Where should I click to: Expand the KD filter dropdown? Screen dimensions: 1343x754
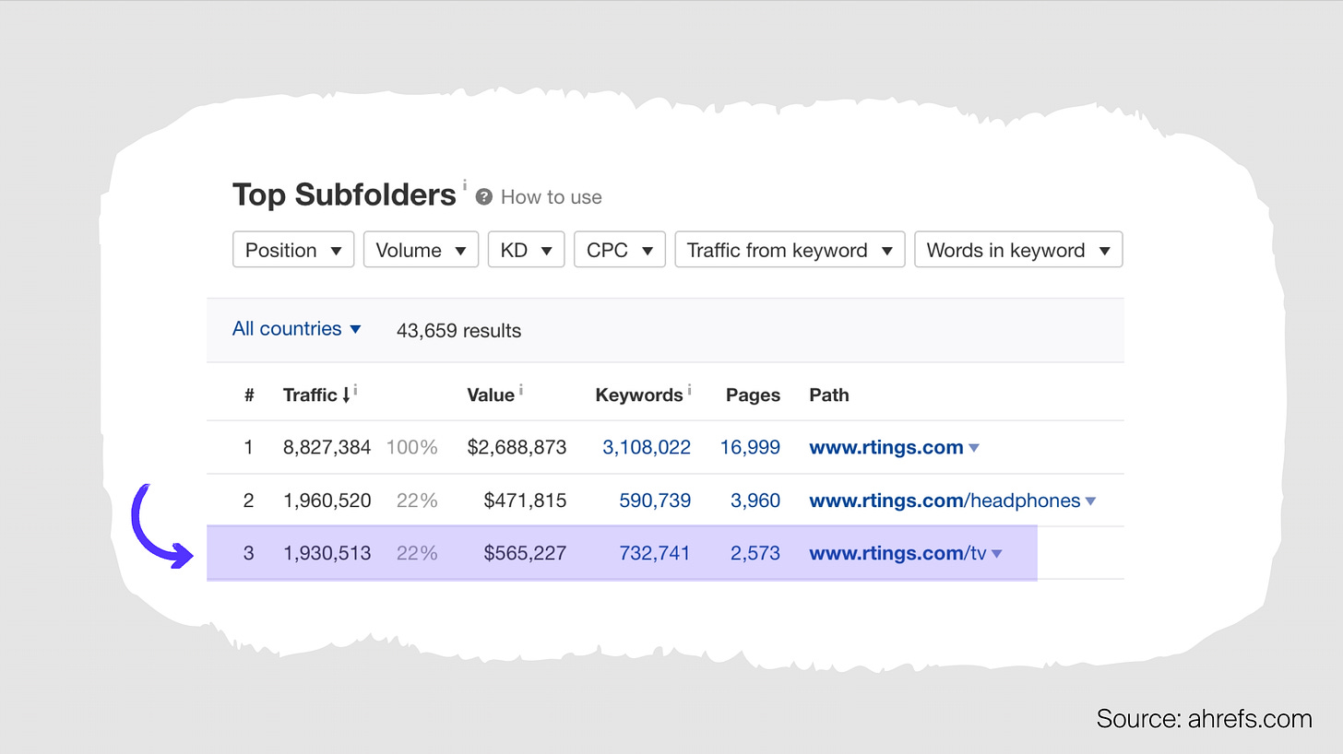click(526, 250)
